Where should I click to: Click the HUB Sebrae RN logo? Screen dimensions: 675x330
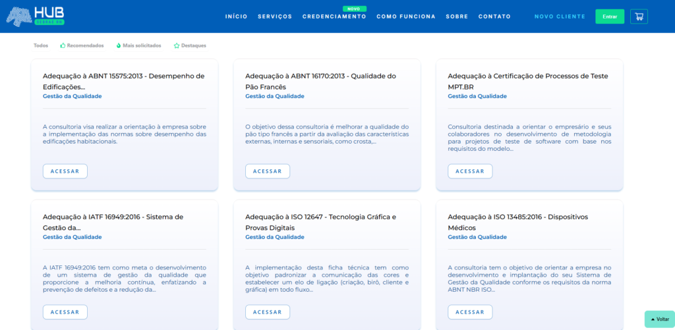pos(36,16)
